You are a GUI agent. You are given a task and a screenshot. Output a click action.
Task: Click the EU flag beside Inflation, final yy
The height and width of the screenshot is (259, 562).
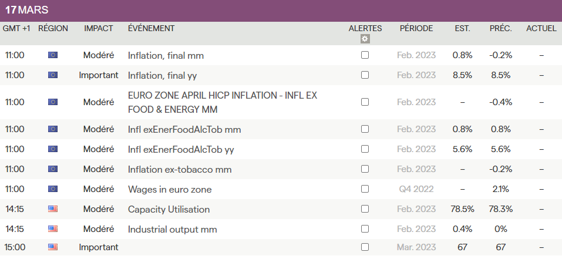pyautogui.click(x=53, y=75)
